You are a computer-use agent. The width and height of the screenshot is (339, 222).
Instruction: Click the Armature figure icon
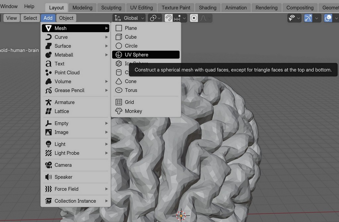click(x=48, y=102)
